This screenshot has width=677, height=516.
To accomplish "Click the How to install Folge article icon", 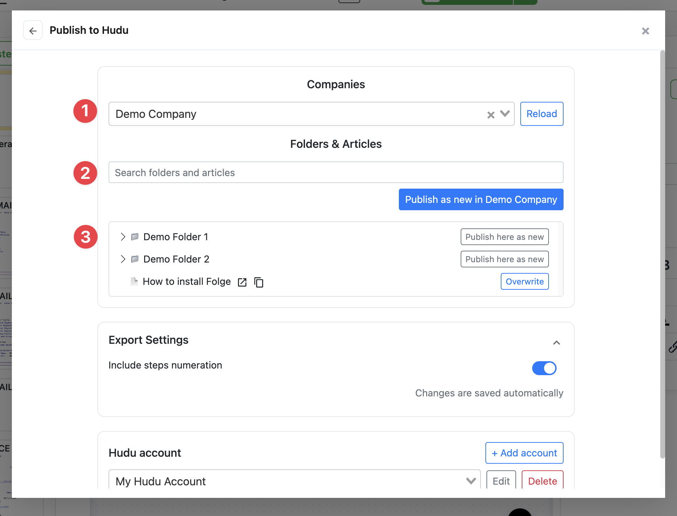I will pos(134,281).
